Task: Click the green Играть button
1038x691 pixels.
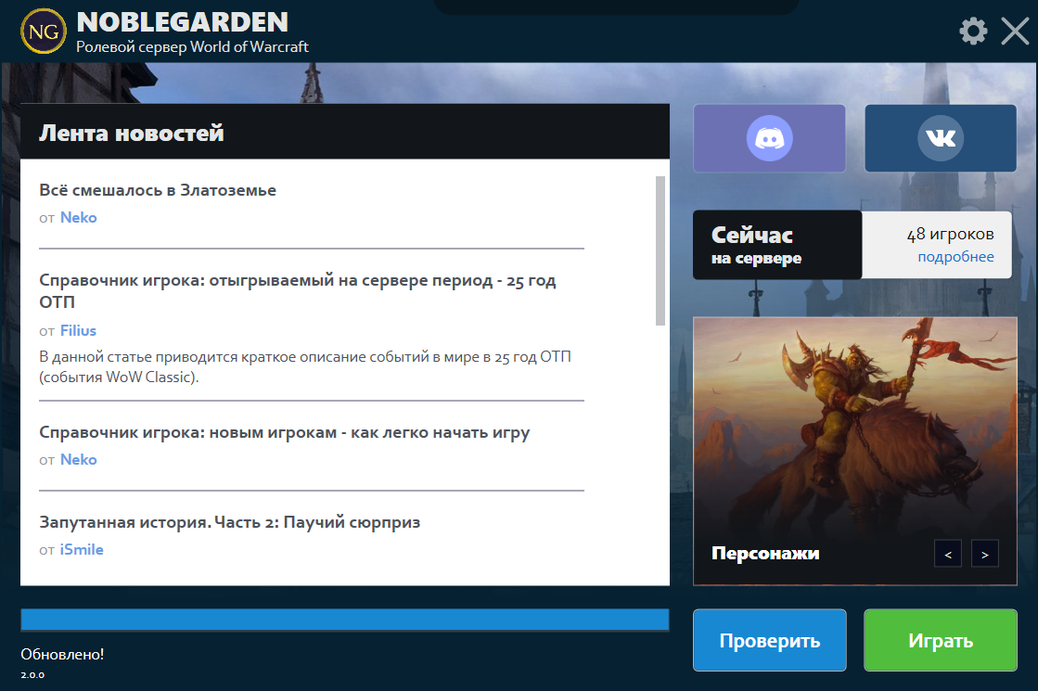Action: (x=940, y=640)
